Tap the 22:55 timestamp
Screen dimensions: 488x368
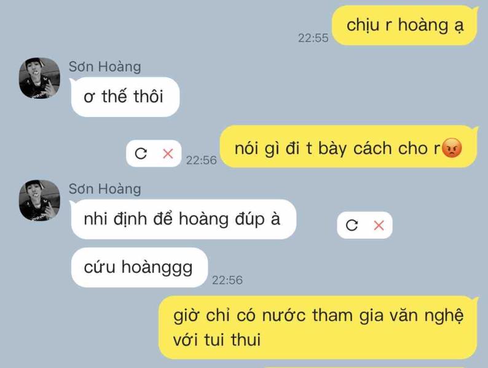(x=313, y=38)
